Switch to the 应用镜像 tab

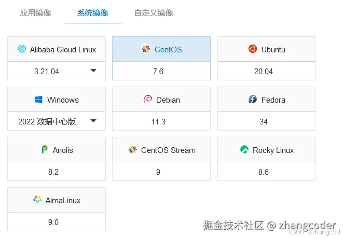coord(35,13)
